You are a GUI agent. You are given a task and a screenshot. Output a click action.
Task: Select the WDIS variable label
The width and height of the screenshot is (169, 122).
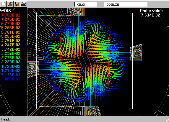6,11
